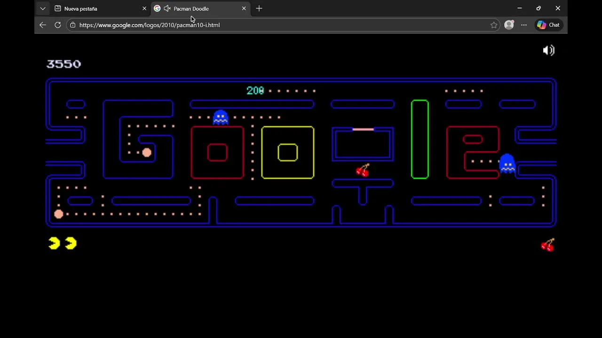Click the cherry bonus fruit in maze
602x338 pixels.
point(363,170)
